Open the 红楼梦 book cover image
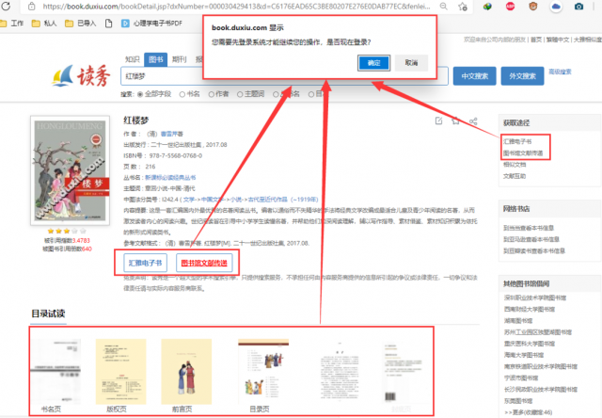The width and height of the screenshot is (602, 418). click(x=71, y=170)
